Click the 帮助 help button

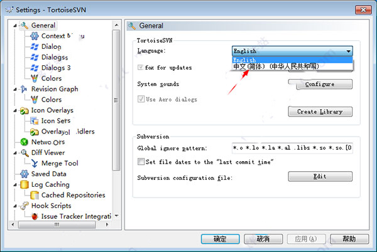[x=349, y=239]
